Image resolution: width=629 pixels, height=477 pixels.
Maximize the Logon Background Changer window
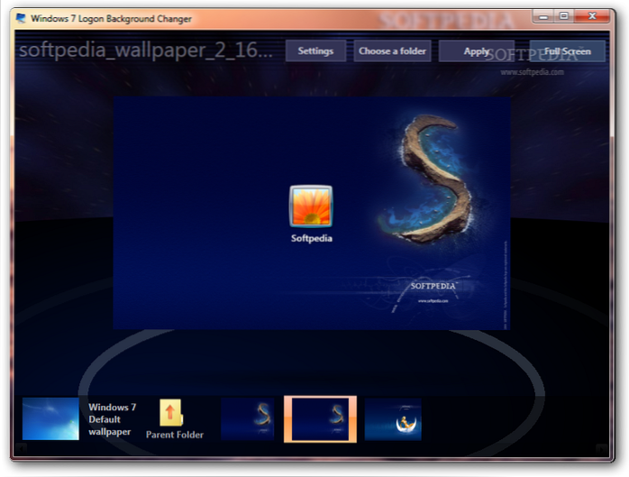coord(564,15)
